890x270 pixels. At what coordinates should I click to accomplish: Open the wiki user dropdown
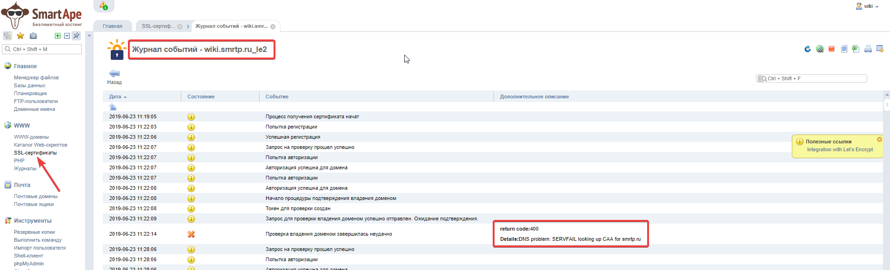(868, 6)
